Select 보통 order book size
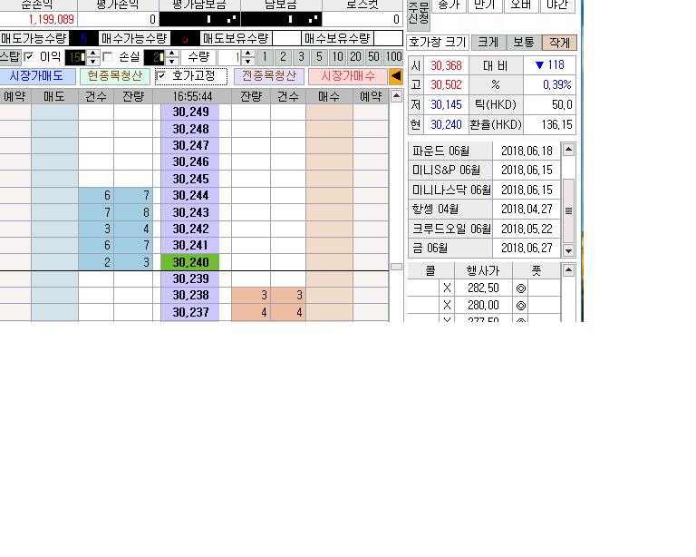696x557 pixels. [x=523, y=42]
